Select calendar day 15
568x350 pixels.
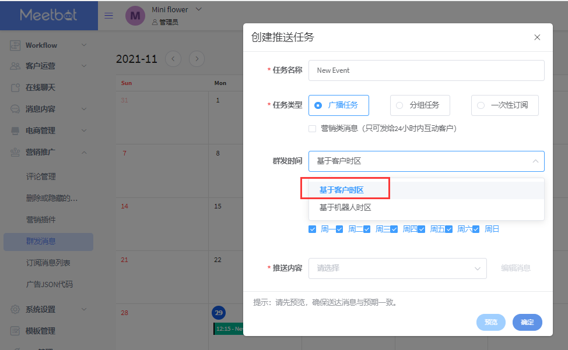[x=218, y=207]
